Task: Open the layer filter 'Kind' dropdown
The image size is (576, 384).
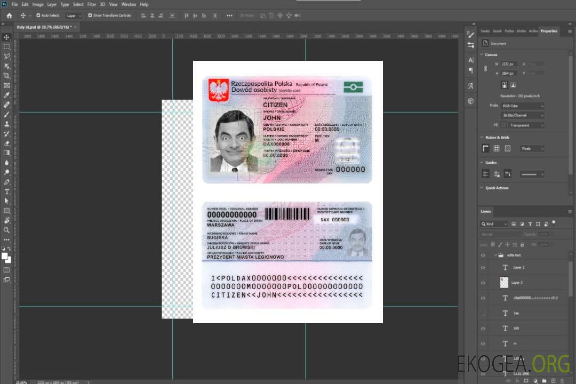Action: point(494,224)
